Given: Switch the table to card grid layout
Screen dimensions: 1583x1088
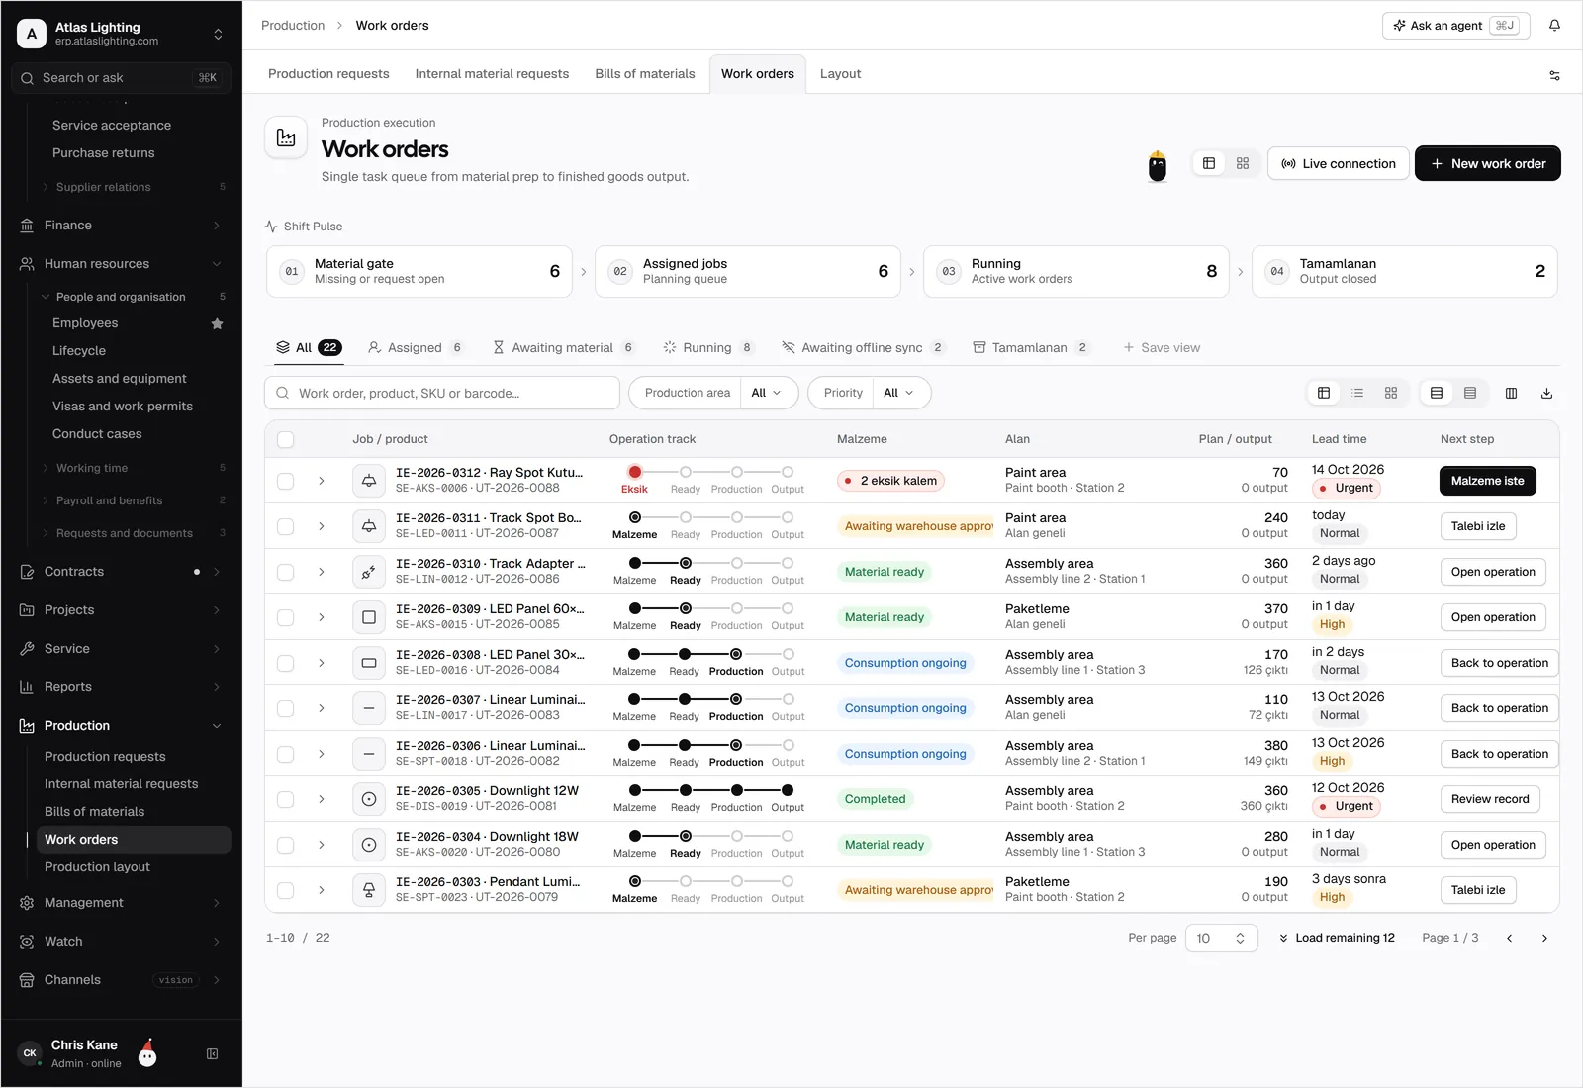Looking at the screenshot, I should click(1391, 394).
